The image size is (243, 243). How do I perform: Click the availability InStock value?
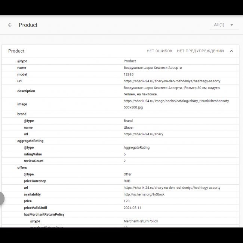point(144,194)
